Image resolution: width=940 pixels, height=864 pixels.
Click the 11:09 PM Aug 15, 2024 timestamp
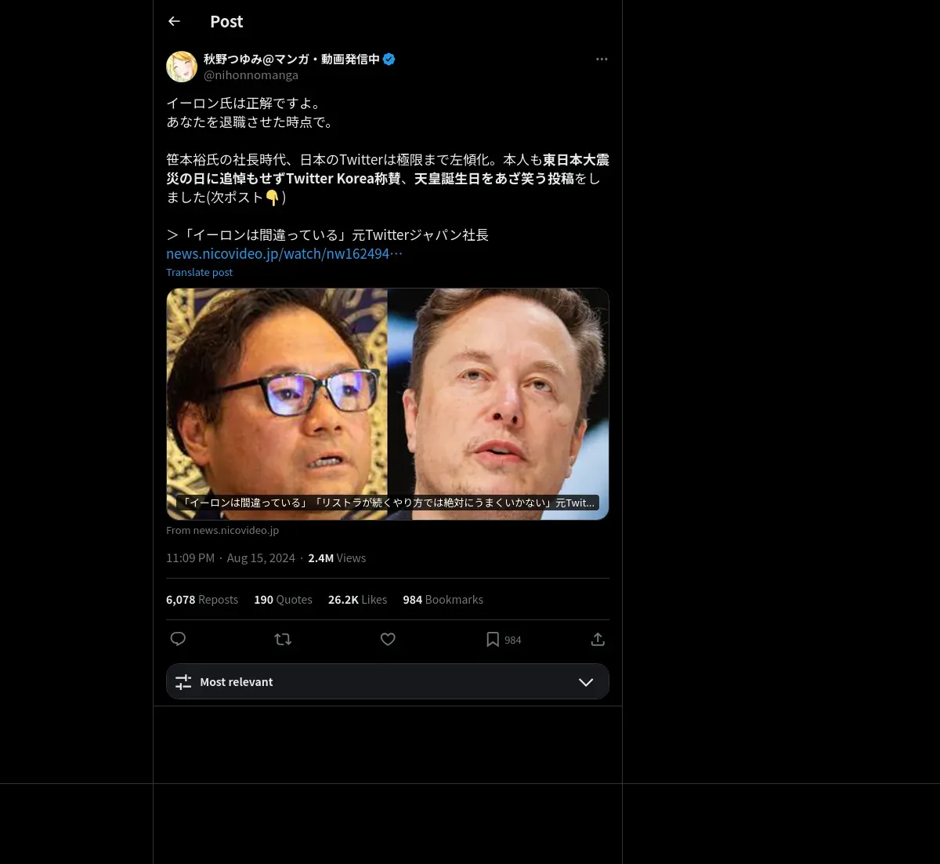tap(230, 558)
